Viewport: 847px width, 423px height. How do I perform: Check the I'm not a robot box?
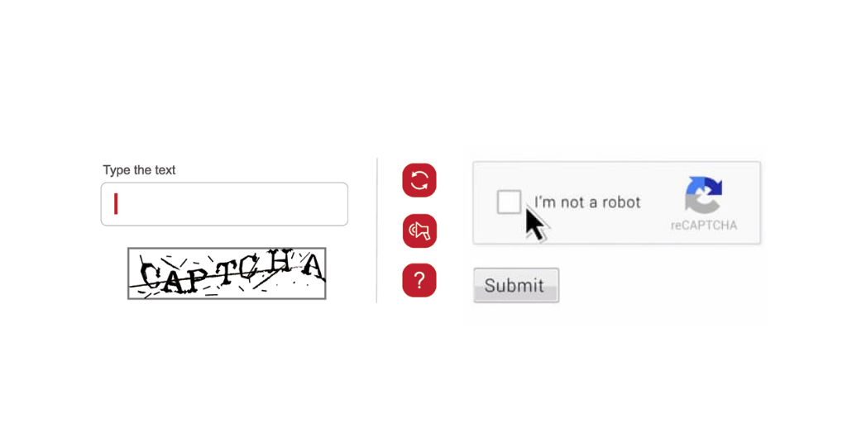[x=509, y=202]
